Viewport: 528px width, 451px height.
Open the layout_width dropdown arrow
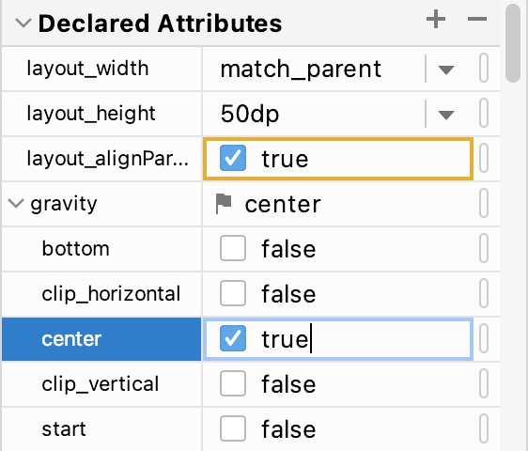point(446,70)
